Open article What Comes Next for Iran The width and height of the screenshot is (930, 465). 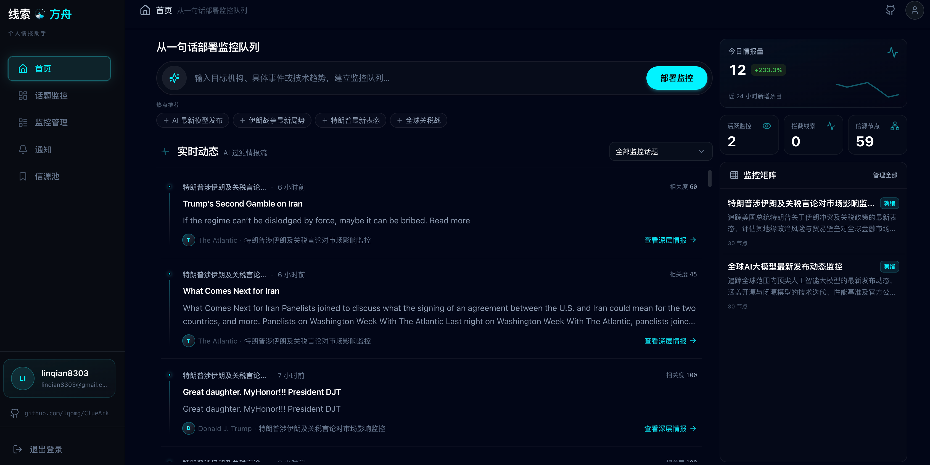tap(231, 291)
